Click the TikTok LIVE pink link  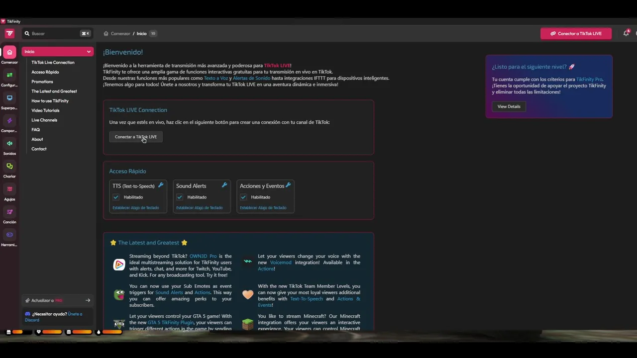click(x=277, y=65)
